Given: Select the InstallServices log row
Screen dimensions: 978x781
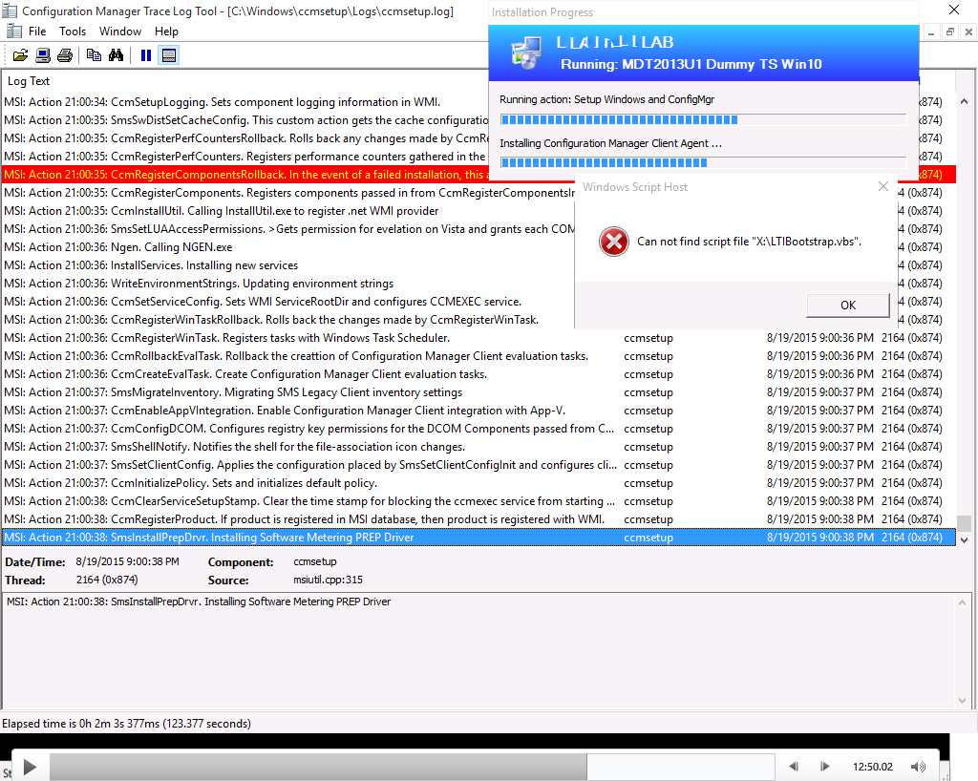Looking at the screenshot, I should (479, 265).
